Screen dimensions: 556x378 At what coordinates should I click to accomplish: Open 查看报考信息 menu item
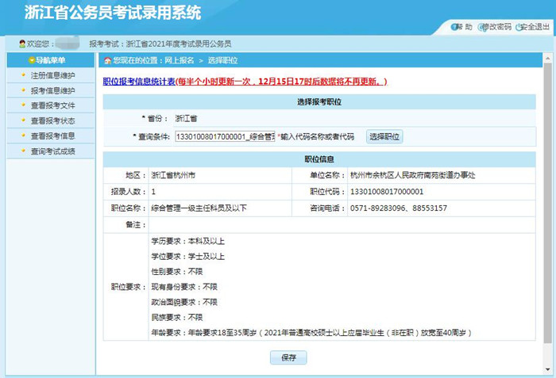(53, 136)
